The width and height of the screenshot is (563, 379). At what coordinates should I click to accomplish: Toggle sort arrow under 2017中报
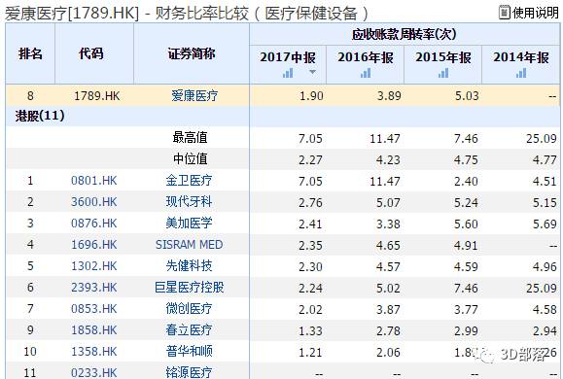pyautogui.click(x=312, y=72)
